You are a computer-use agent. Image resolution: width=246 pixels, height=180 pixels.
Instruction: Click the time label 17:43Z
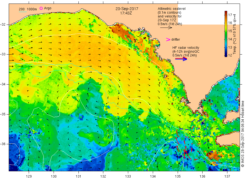(126, 13)
